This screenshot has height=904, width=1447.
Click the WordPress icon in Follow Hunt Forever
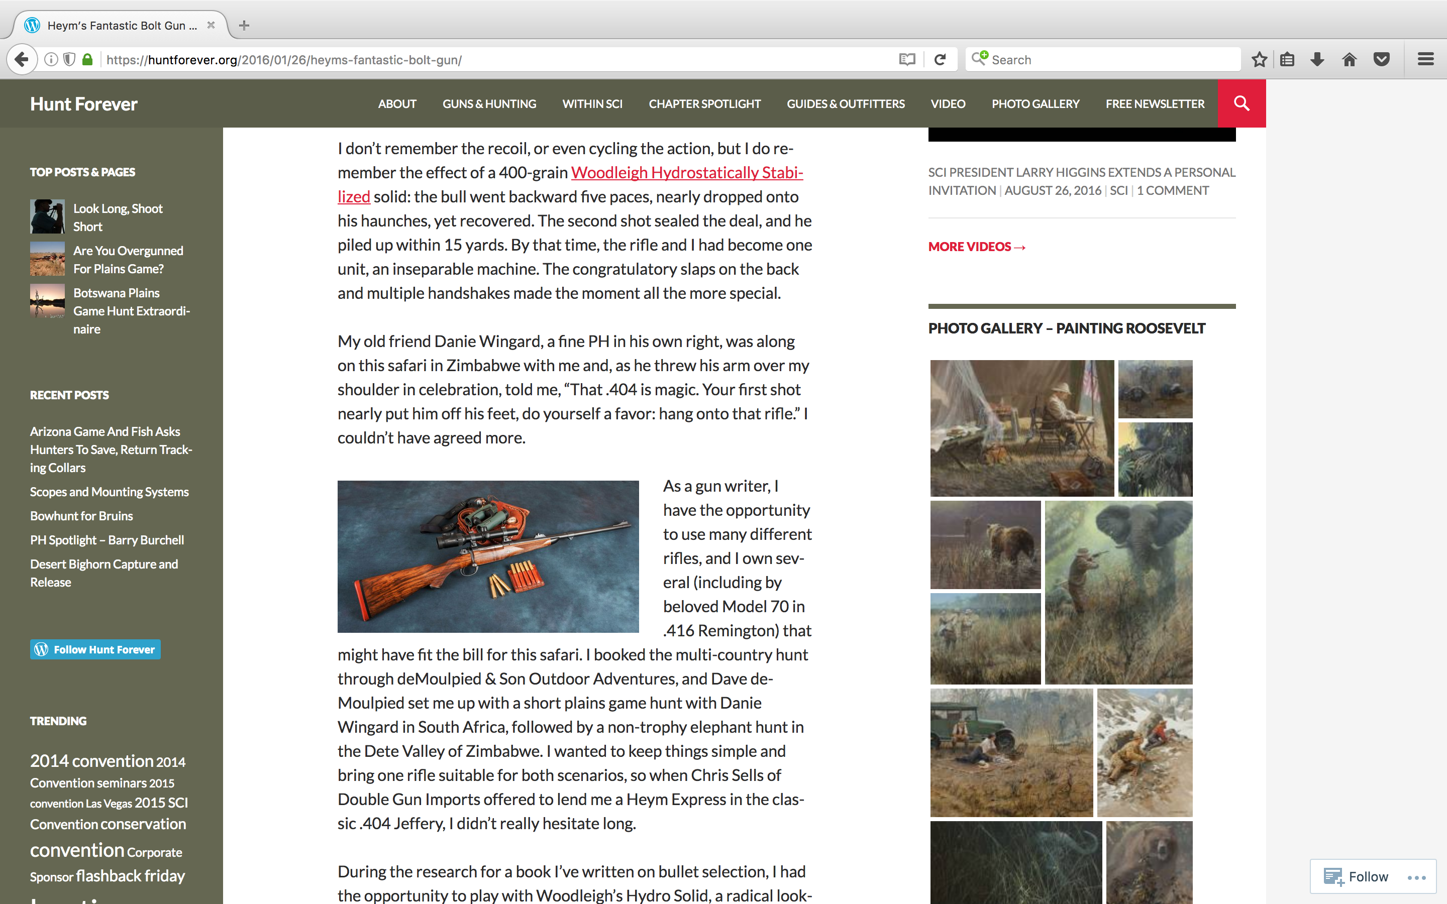41,649
